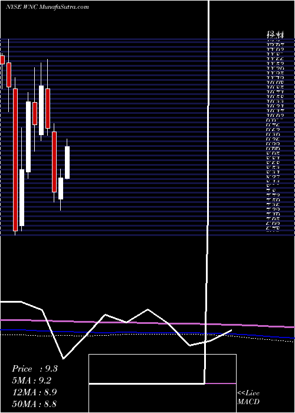
Task: Click the '50MA : 8.8' value
Action: [35, 404]
